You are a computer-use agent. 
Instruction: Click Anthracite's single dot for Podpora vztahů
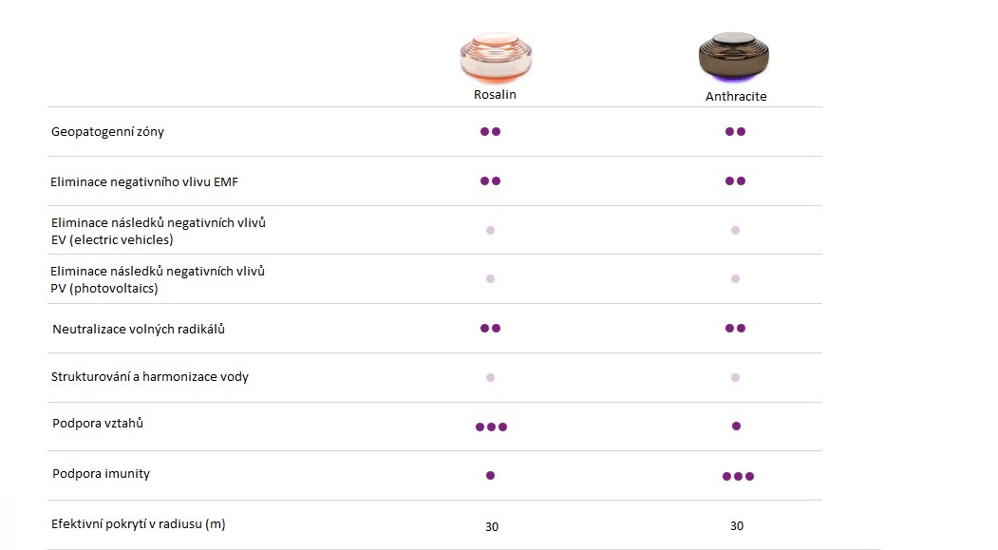[x=737, y=426]
